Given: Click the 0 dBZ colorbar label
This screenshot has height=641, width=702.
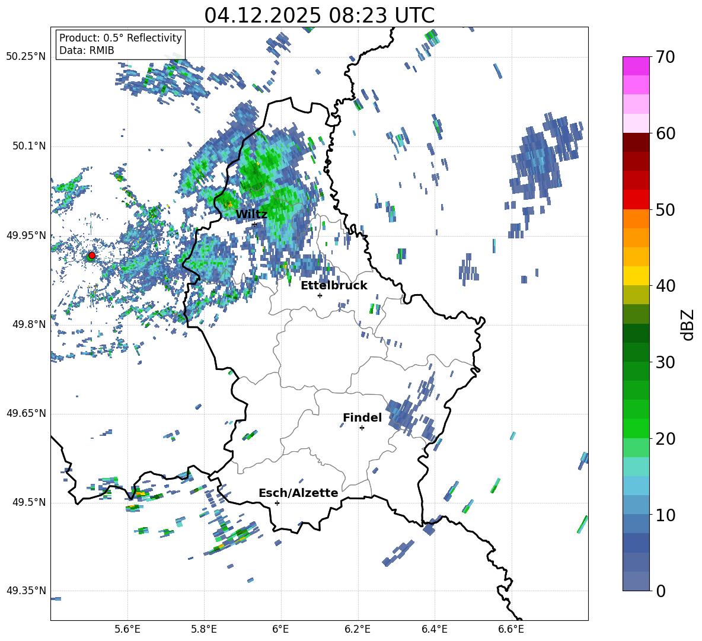Looking at the screenshot, I should 660,591.
